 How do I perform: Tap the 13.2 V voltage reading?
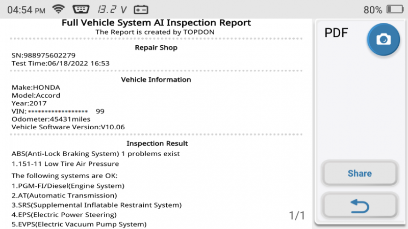pyautogui.click(x=112, y=10)
